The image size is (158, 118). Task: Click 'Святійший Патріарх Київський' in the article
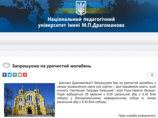90,91
